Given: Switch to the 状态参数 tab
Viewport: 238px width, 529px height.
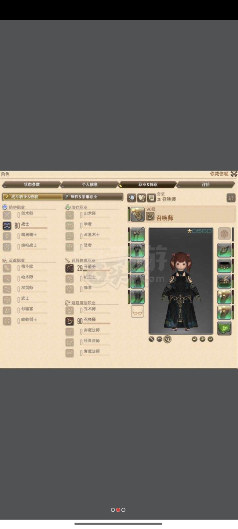Looking at the screenshot, I should [32, 184].
